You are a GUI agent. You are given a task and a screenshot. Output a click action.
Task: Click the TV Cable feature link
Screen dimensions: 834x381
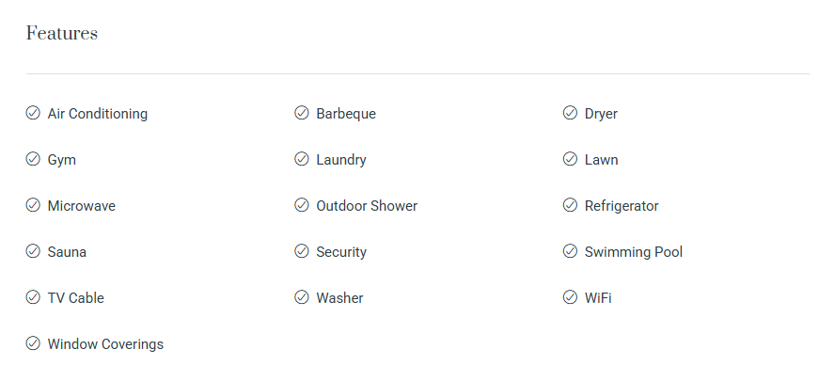tap(76, 298)
